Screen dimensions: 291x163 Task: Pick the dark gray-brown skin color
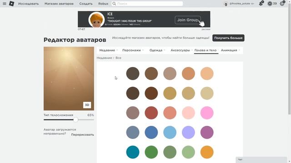tap(133, 73)
